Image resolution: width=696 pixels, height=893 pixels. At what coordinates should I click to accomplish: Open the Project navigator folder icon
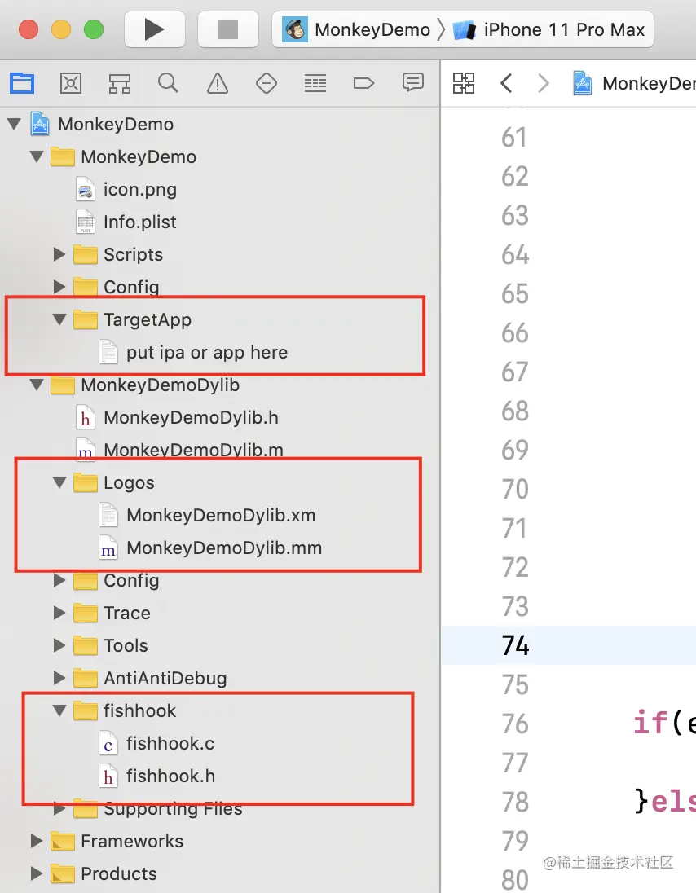tap(22, 83)
